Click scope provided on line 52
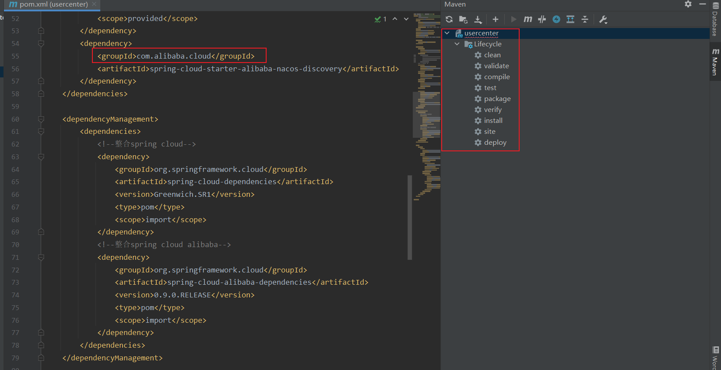 (x=148, y=18)
